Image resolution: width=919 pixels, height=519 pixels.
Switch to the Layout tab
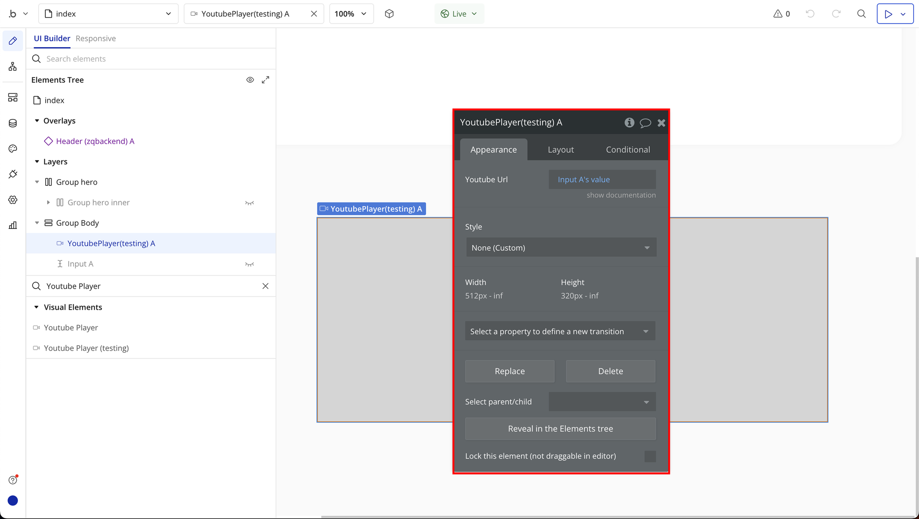point(560,150)
